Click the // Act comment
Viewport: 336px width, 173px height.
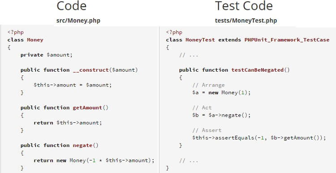202,108
